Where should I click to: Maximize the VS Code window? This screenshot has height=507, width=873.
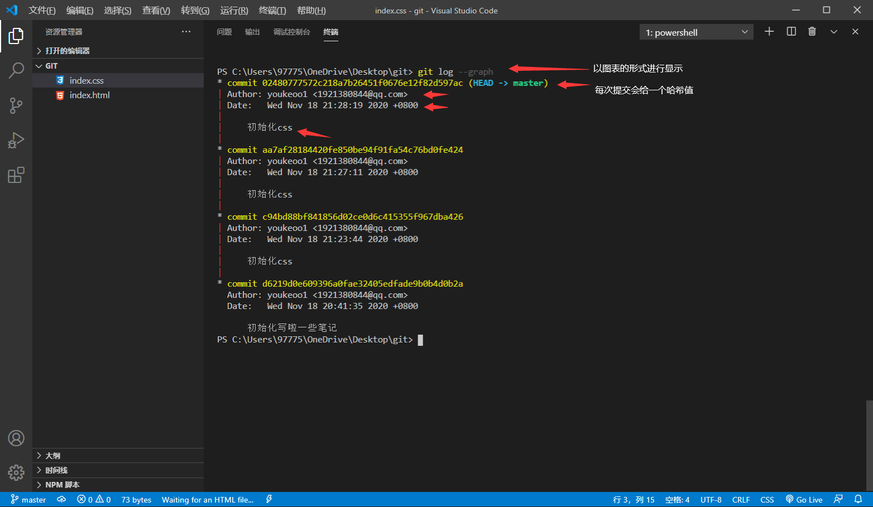point(827,10)
